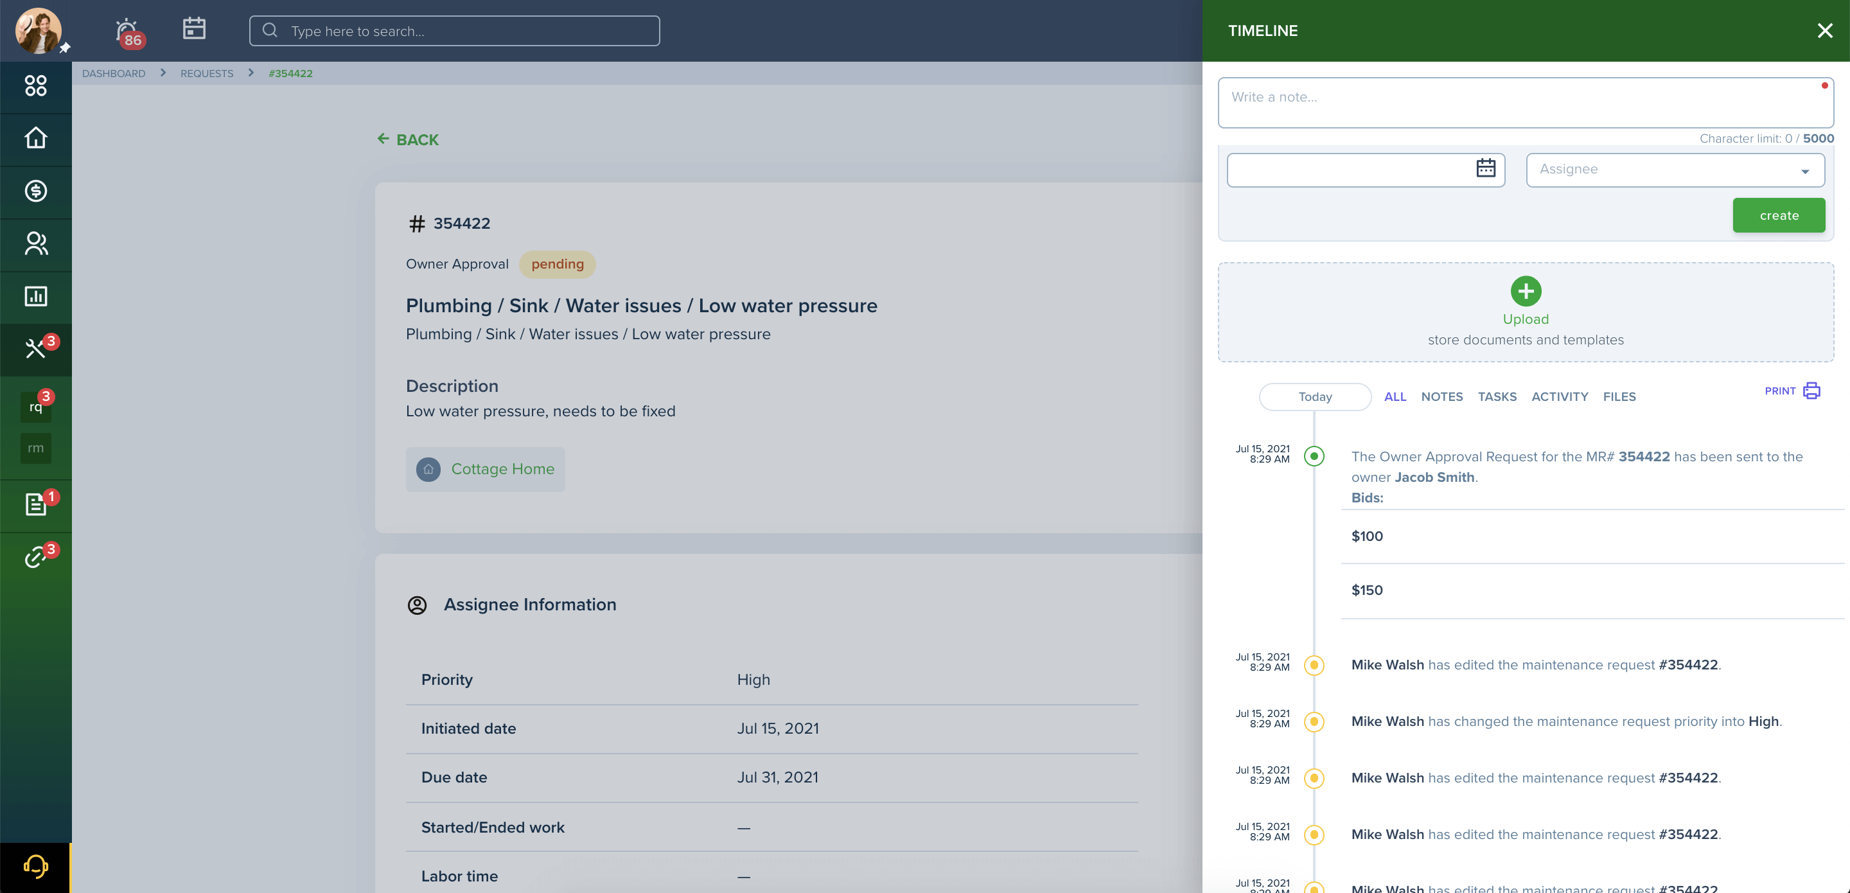Click the Today filter pill
1850x893 pixels.
[1315, 396]
